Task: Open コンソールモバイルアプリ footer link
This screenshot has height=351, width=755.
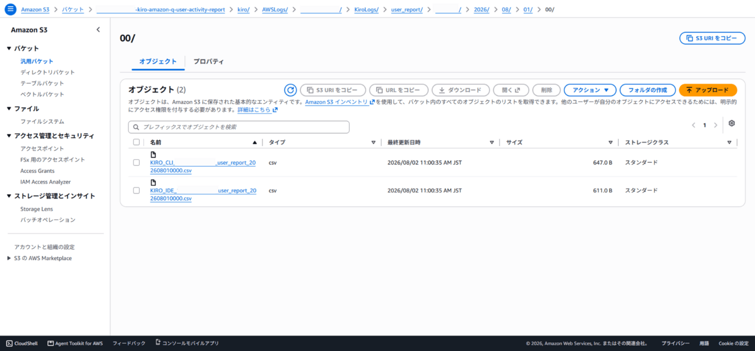Action: pyautogui.click(x=187, y=343)
